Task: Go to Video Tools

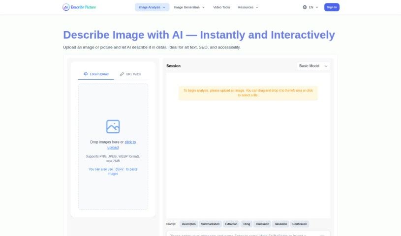Action: click(221, 7)
